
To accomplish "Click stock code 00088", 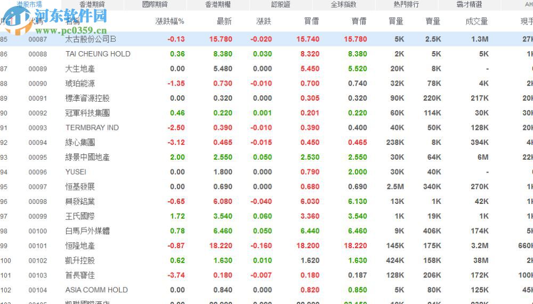I will (x=38, y=54).
